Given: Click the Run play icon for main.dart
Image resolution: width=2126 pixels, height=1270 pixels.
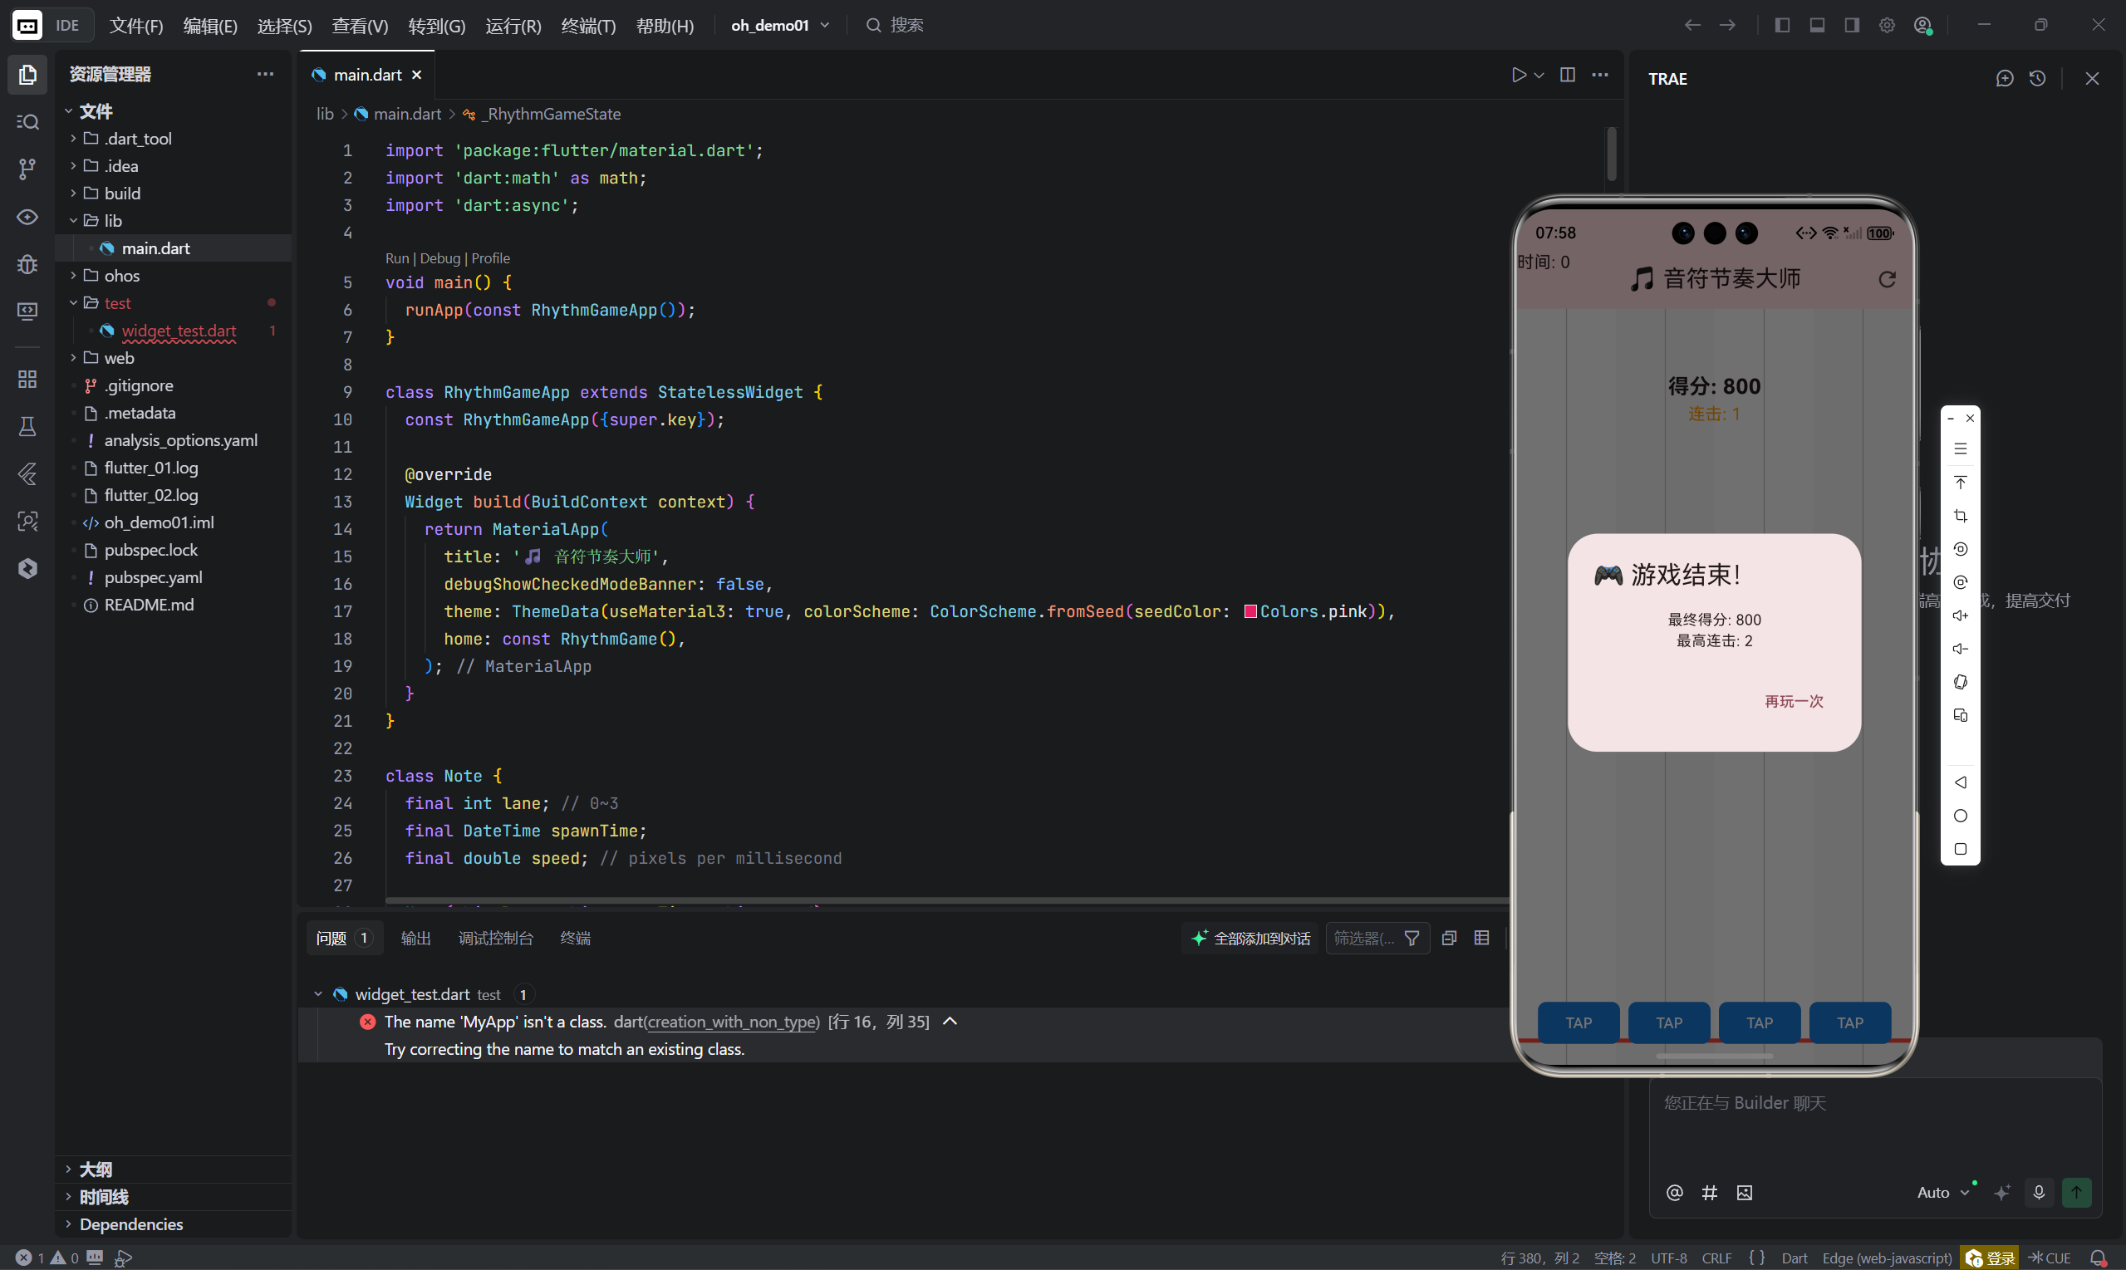Looking at the screenshot, I should [1519, 76].
